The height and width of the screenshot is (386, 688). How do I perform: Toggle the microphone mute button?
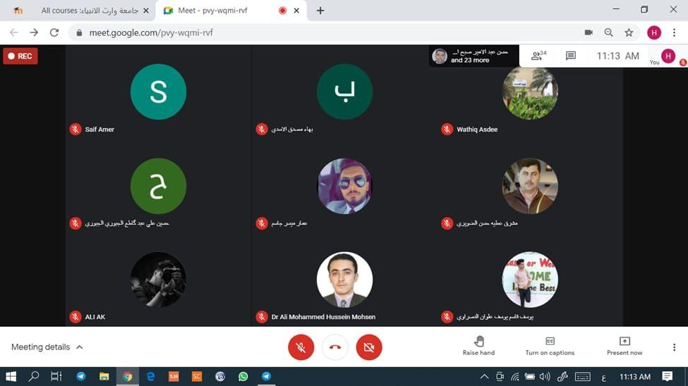point(301,347)
